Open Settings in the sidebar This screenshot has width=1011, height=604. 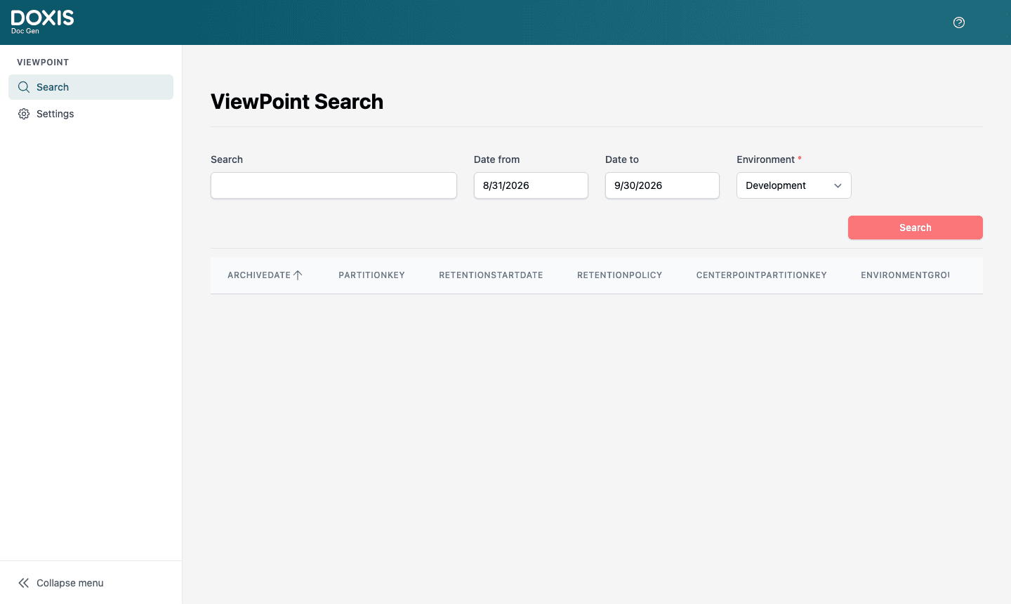(x=91, y=114)
